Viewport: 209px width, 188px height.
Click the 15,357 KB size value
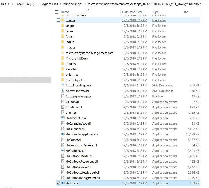(x=193, y=140)
